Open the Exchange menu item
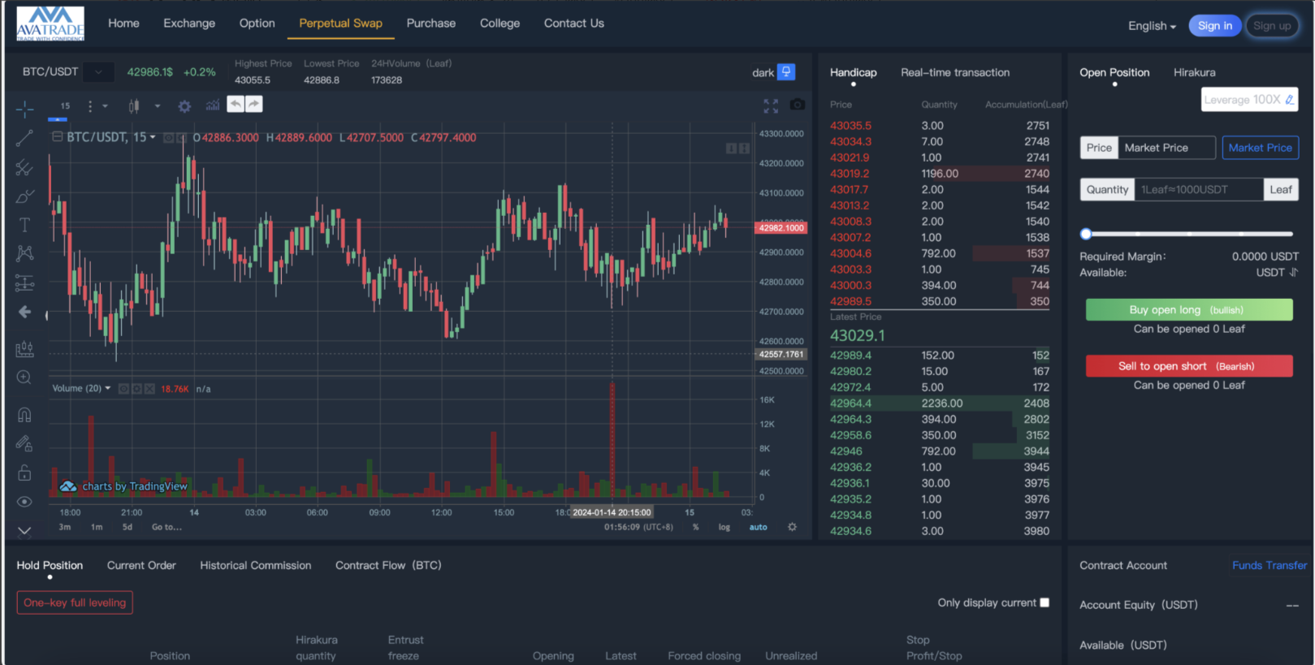The image size is (1315, 665). click(x=189, y=24)
